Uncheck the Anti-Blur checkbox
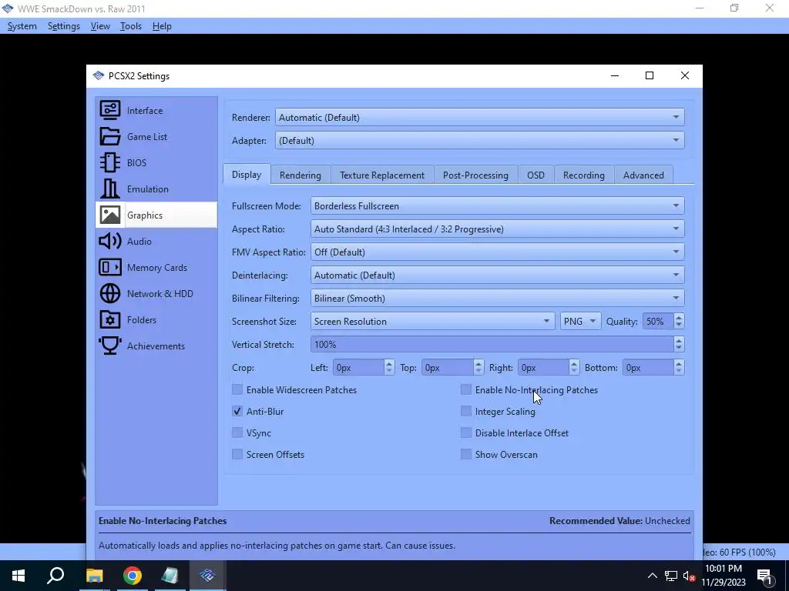The width and height of the screenshot is (789, 591). (x=237, y=411)
